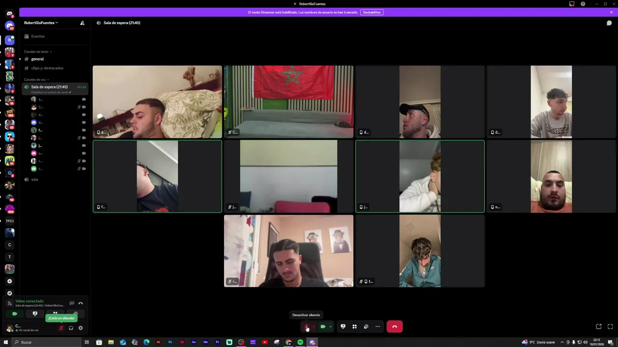
Task: Open Photoshop from the taskbar
Action: 170,342
